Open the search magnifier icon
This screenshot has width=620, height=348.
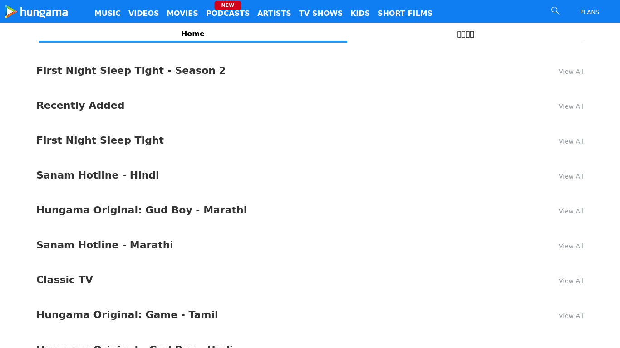pos(555,11)
